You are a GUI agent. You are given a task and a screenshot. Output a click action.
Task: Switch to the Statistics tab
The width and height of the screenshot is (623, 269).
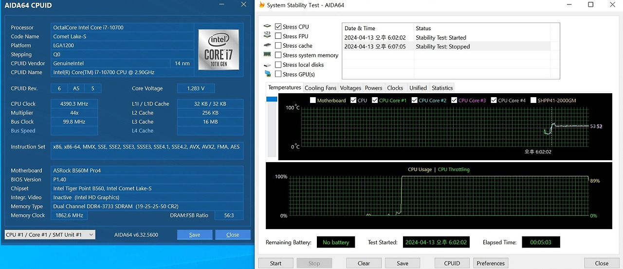click(442, 88)
